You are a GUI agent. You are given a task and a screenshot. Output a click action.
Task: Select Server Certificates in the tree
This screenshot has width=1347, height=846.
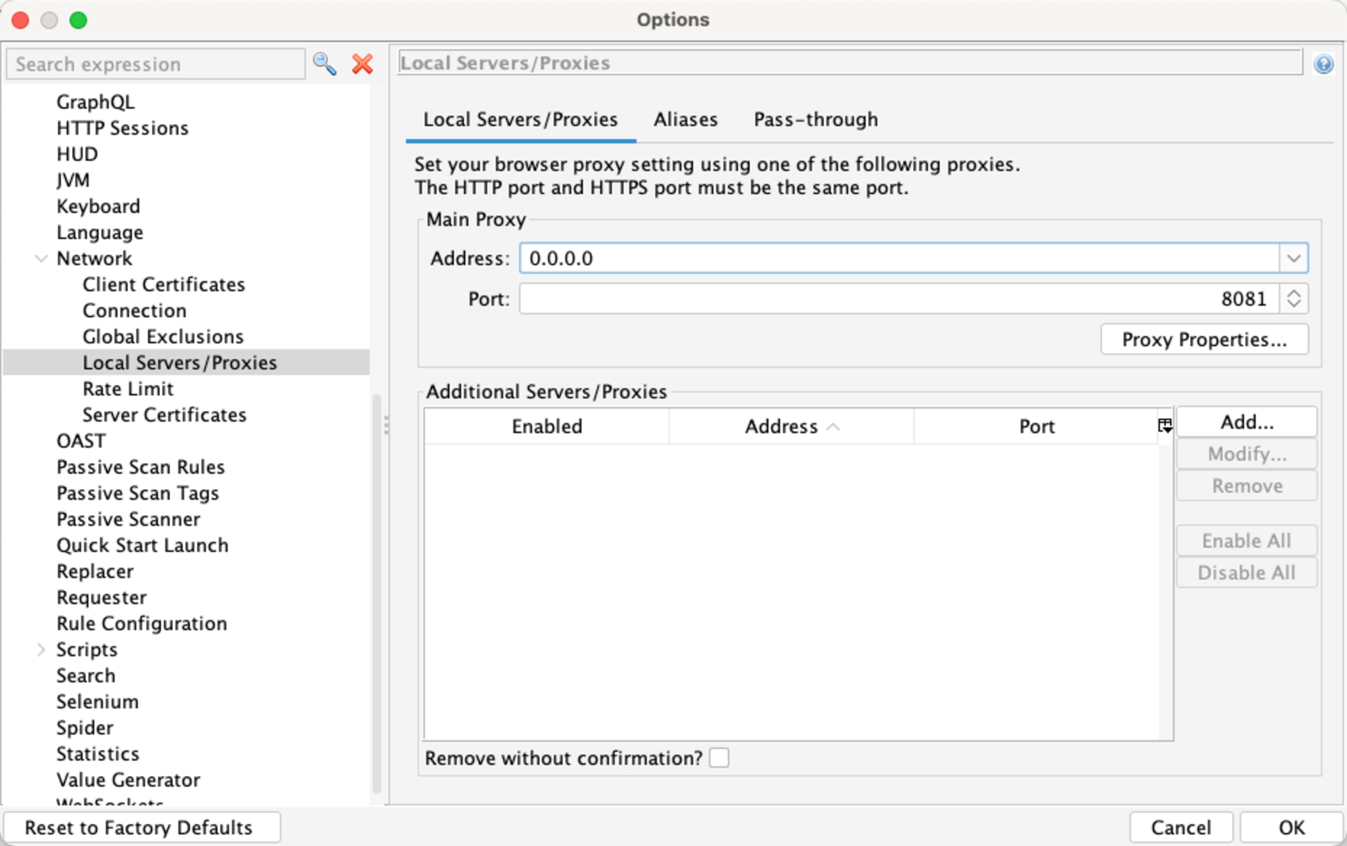[x=165, y=415]
